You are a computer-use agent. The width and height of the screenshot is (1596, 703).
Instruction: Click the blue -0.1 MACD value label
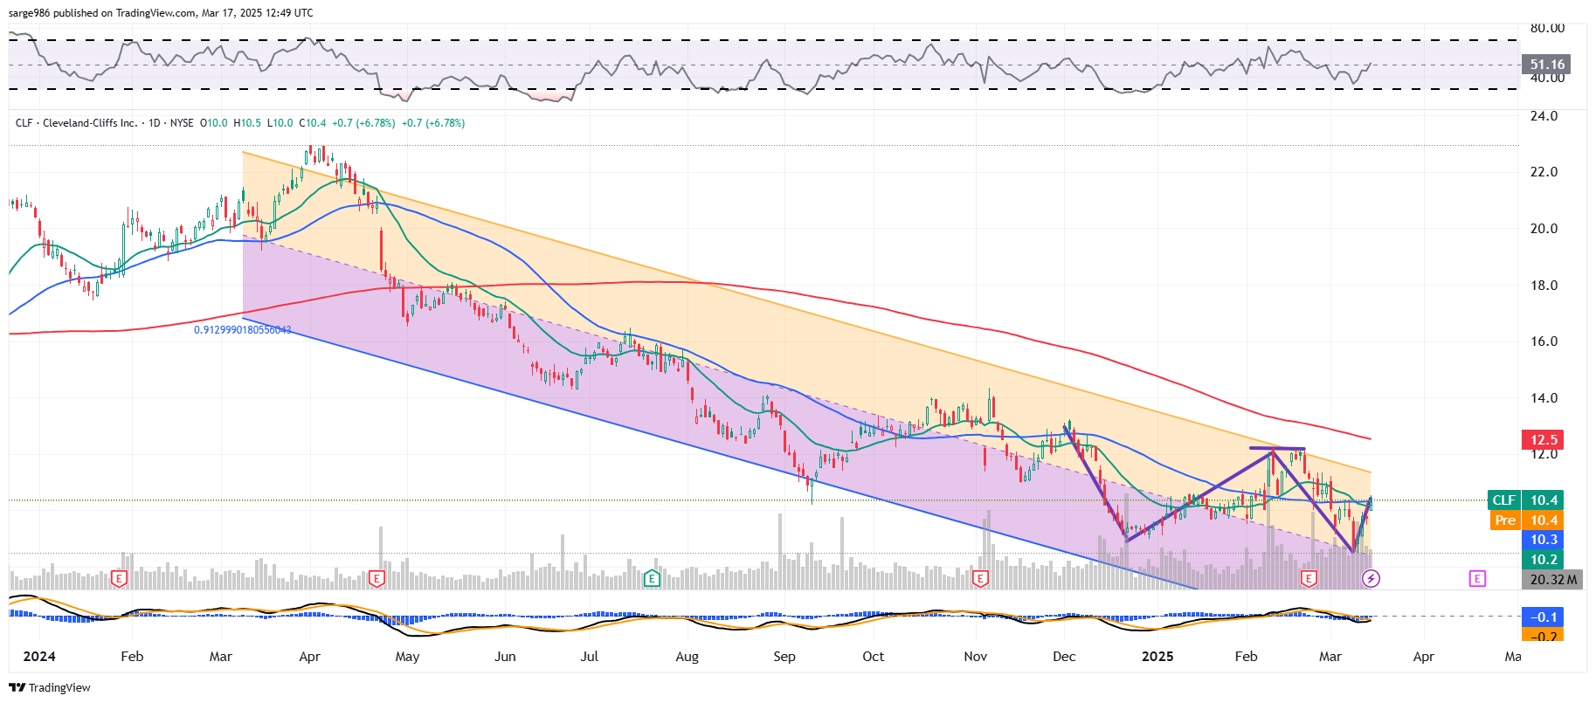pyautogui.click(x=1543, y=617)
